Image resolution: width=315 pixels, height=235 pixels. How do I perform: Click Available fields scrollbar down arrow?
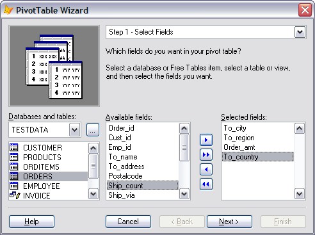184,194
